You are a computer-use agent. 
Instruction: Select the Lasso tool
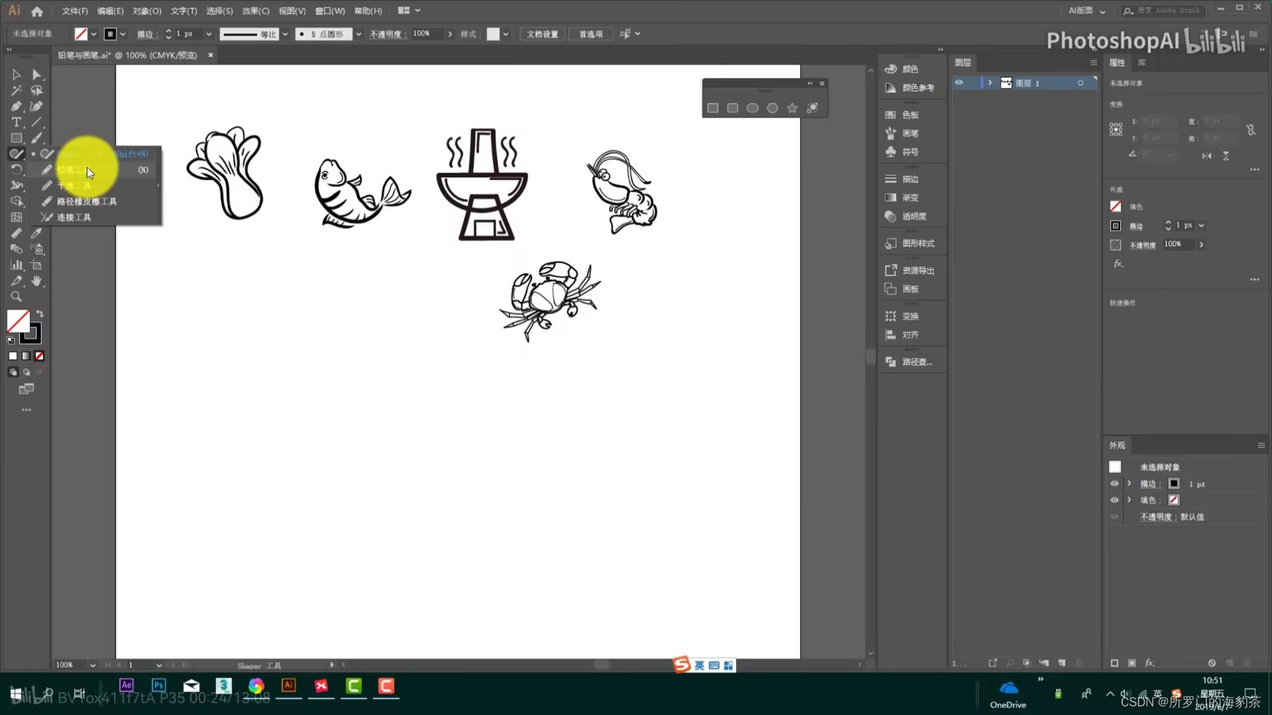pos(36,91)
